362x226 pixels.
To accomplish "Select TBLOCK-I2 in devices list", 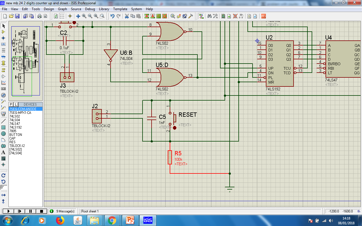I will (x=25, y=145).
